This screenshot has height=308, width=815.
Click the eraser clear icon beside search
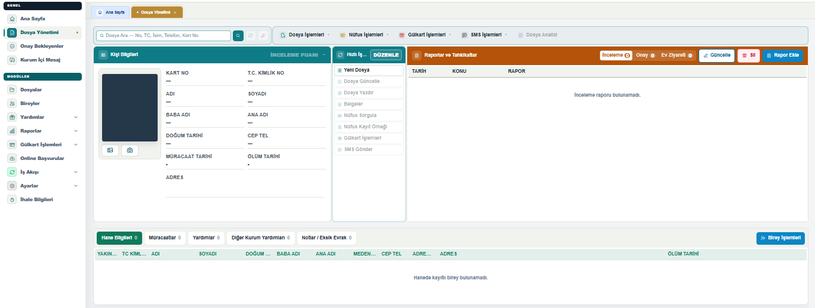pos(262,36)
